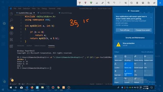Open File Explorer from the taskbar
The height and width of the screenshot is (92, 163).
click(x=43, y=87)
